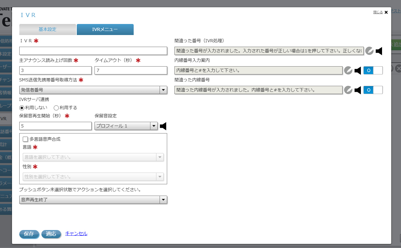Select the 利用する radio option
This screenshot has width=401, height=248.
[56, 108]
